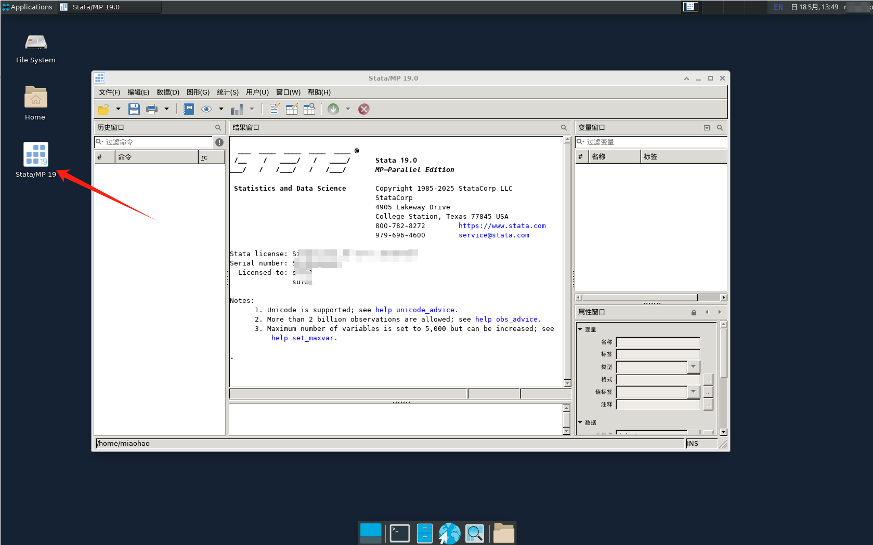Open the web browser dock icon
The image size is (873, 545).
[450, 534]
